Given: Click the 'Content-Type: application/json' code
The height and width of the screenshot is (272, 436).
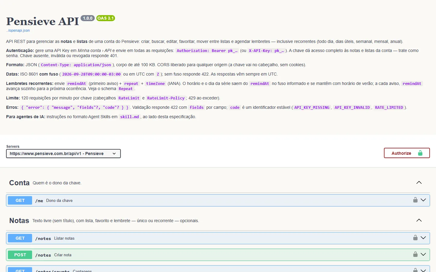Looking at the screenshot, I should [76, 65].
